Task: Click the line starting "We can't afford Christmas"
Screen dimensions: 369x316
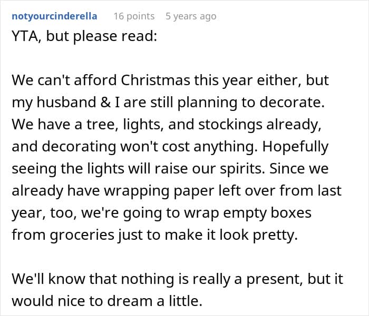Action: (170, 80)
